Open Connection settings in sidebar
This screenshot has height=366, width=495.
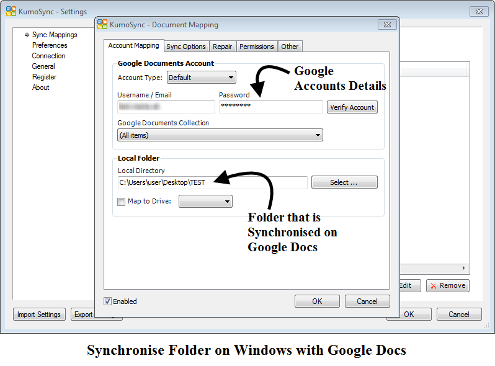(48, 56)
